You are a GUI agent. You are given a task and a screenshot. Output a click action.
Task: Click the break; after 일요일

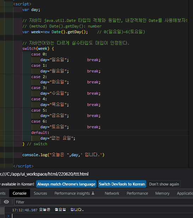94,60
